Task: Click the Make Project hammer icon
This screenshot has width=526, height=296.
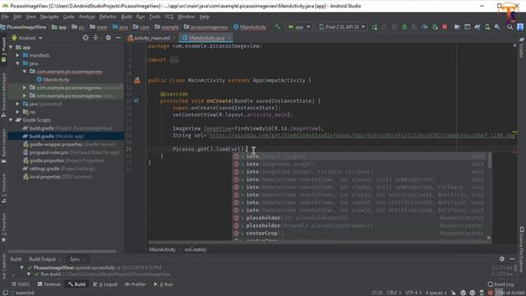Action: point(278,27)
